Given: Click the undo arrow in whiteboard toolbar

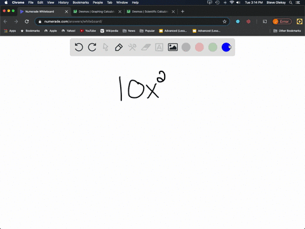Looking at the screenshot, I should coord(79,47).
